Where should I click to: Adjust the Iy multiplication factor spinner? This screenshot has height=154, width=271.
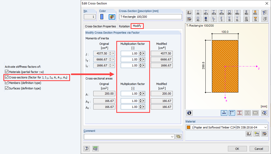point(141,59)
